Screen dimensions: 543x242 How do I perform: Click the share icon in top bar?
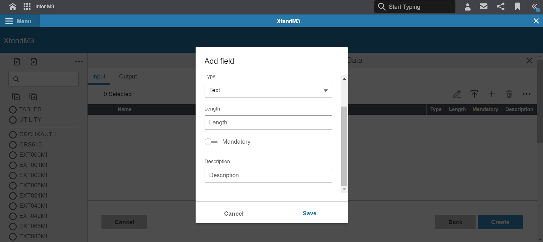coord(500,6)
